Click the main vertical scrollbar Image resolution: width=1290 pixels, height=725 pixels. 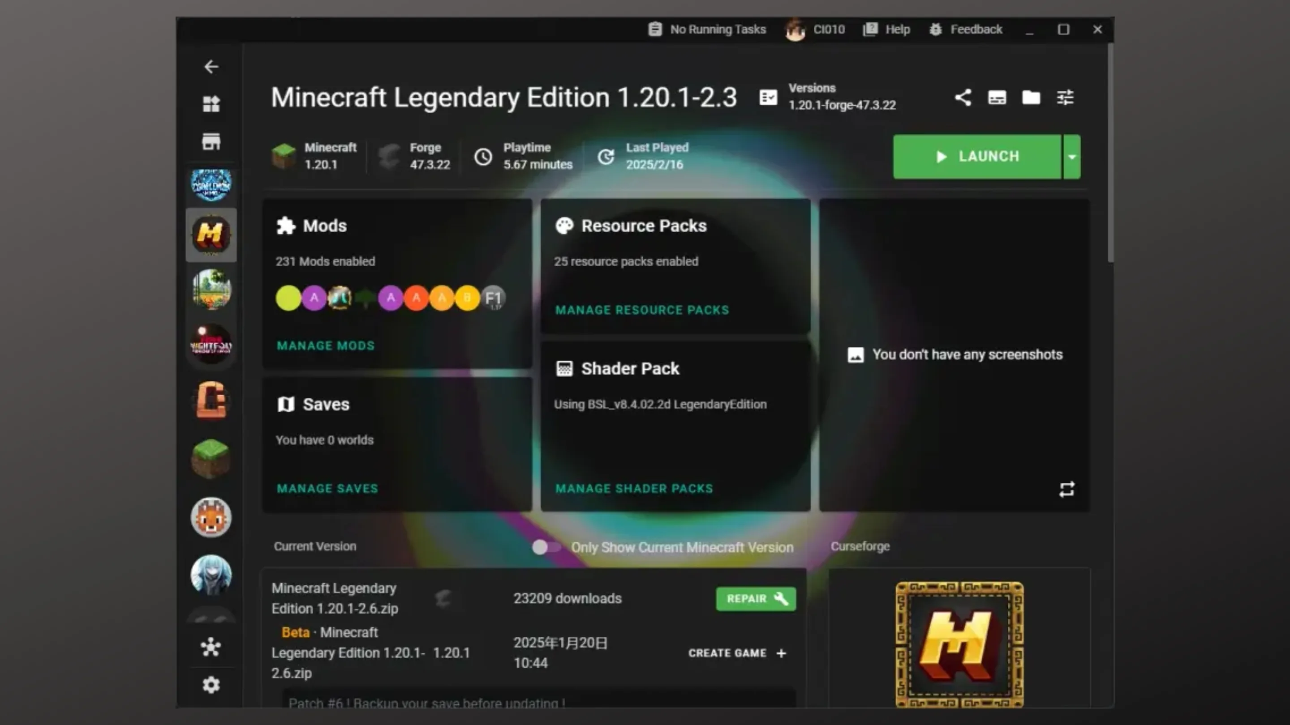1110,153
